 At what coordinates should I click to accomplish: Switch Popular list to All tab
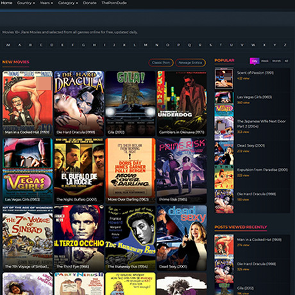[286, 61]
